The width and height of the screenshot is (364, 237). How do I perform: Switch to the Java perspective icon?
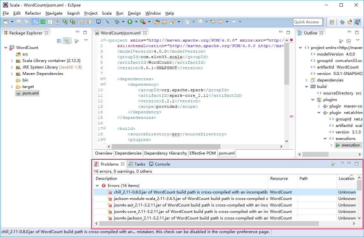click(349, 22)
